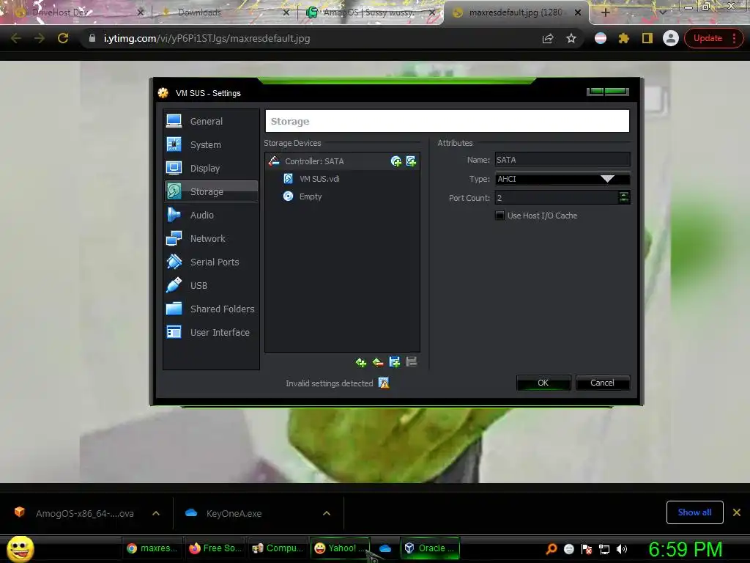
Task: Reload the browser page
Action: point(63,38)
